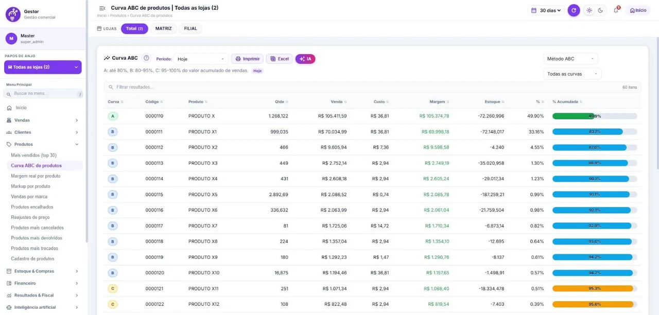Go to Início via the top-right button
Image resolution: width=659 pixels, height=315 pixels.
click(x=638, y=10)
